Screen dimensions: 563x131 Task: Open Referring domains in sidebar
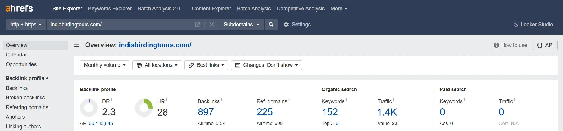(27, 107)
